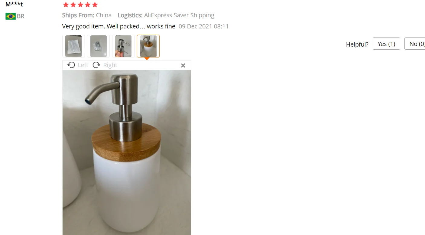Viewport: 425px width, 235px height.
Task: Mark review helpful with Yes (1)
Action: click(x=386, y=44)
